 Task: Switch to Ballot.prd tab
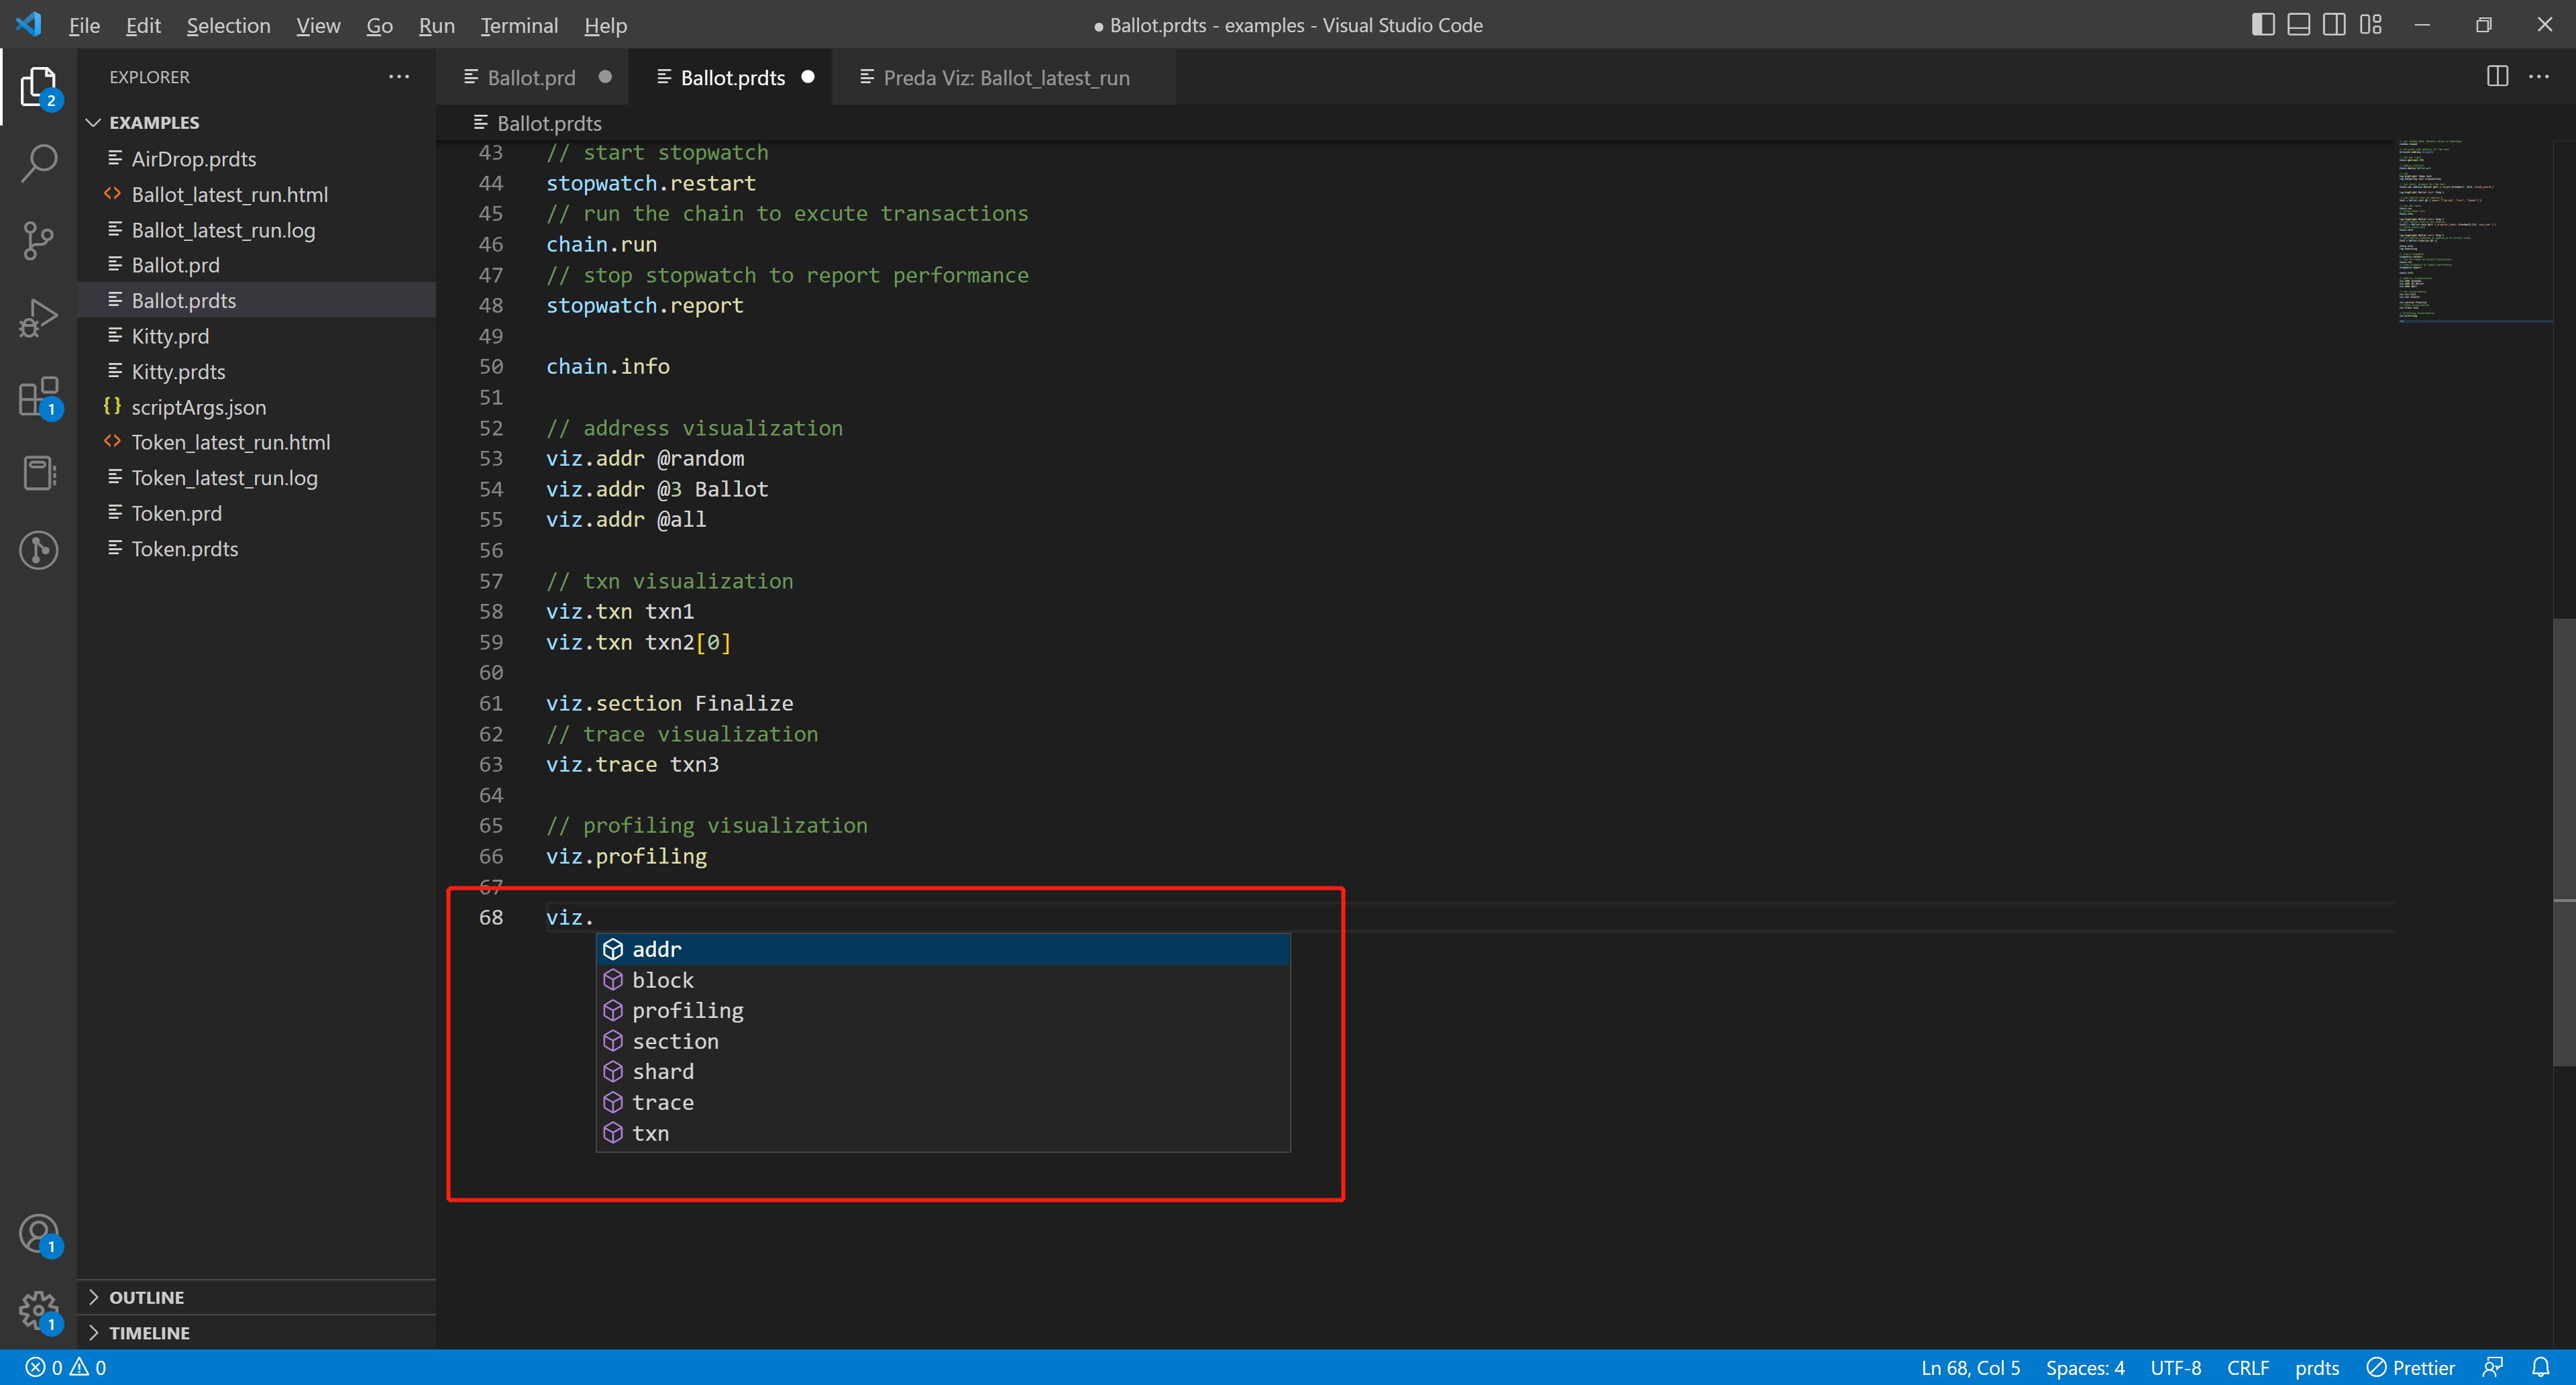coord(531,77)
